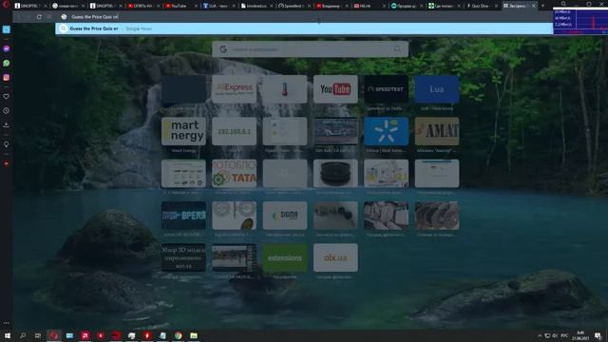Open bookmarks heart icon in sidebar
This screenshot has height=342, width=608.
[x=7, y=96]
